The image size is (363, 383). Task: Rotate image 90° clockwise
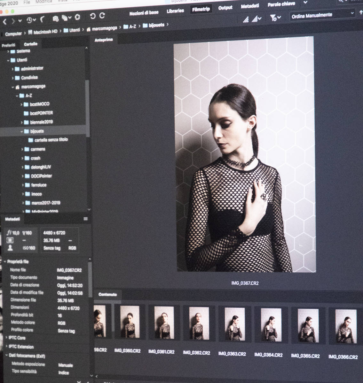tap(102, 15)
